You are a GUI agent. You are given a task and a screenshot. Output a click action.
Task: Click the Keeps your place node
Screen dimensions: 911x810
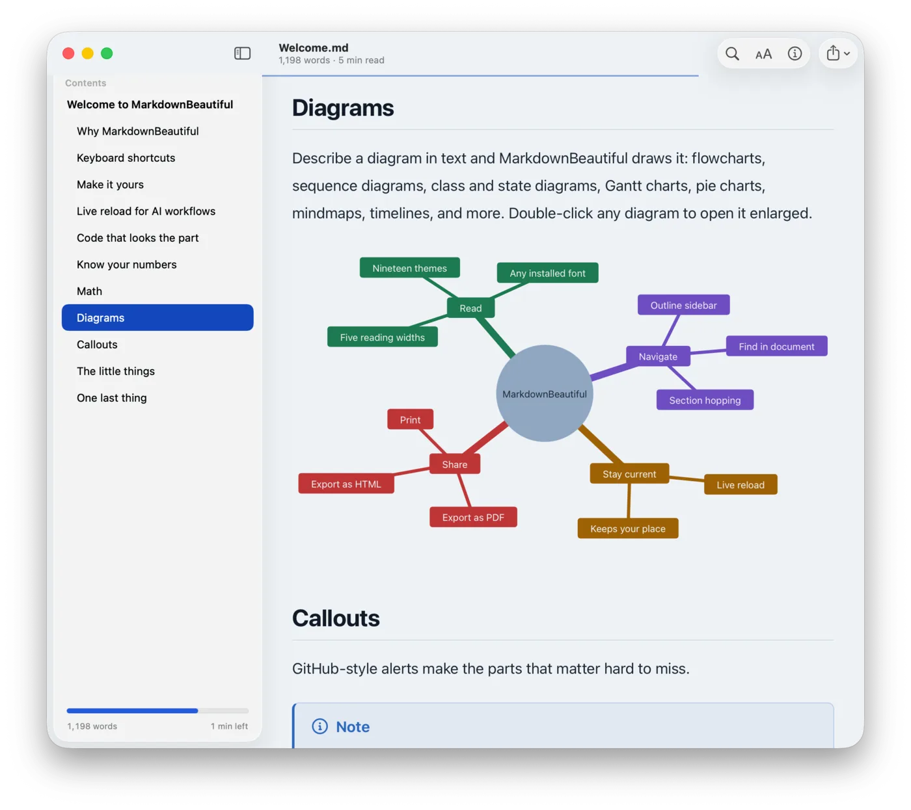(628, 529)
